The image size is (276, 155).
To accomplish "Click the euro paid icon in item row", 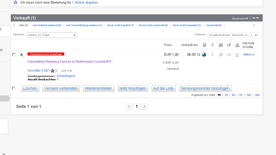I will 213,54.
